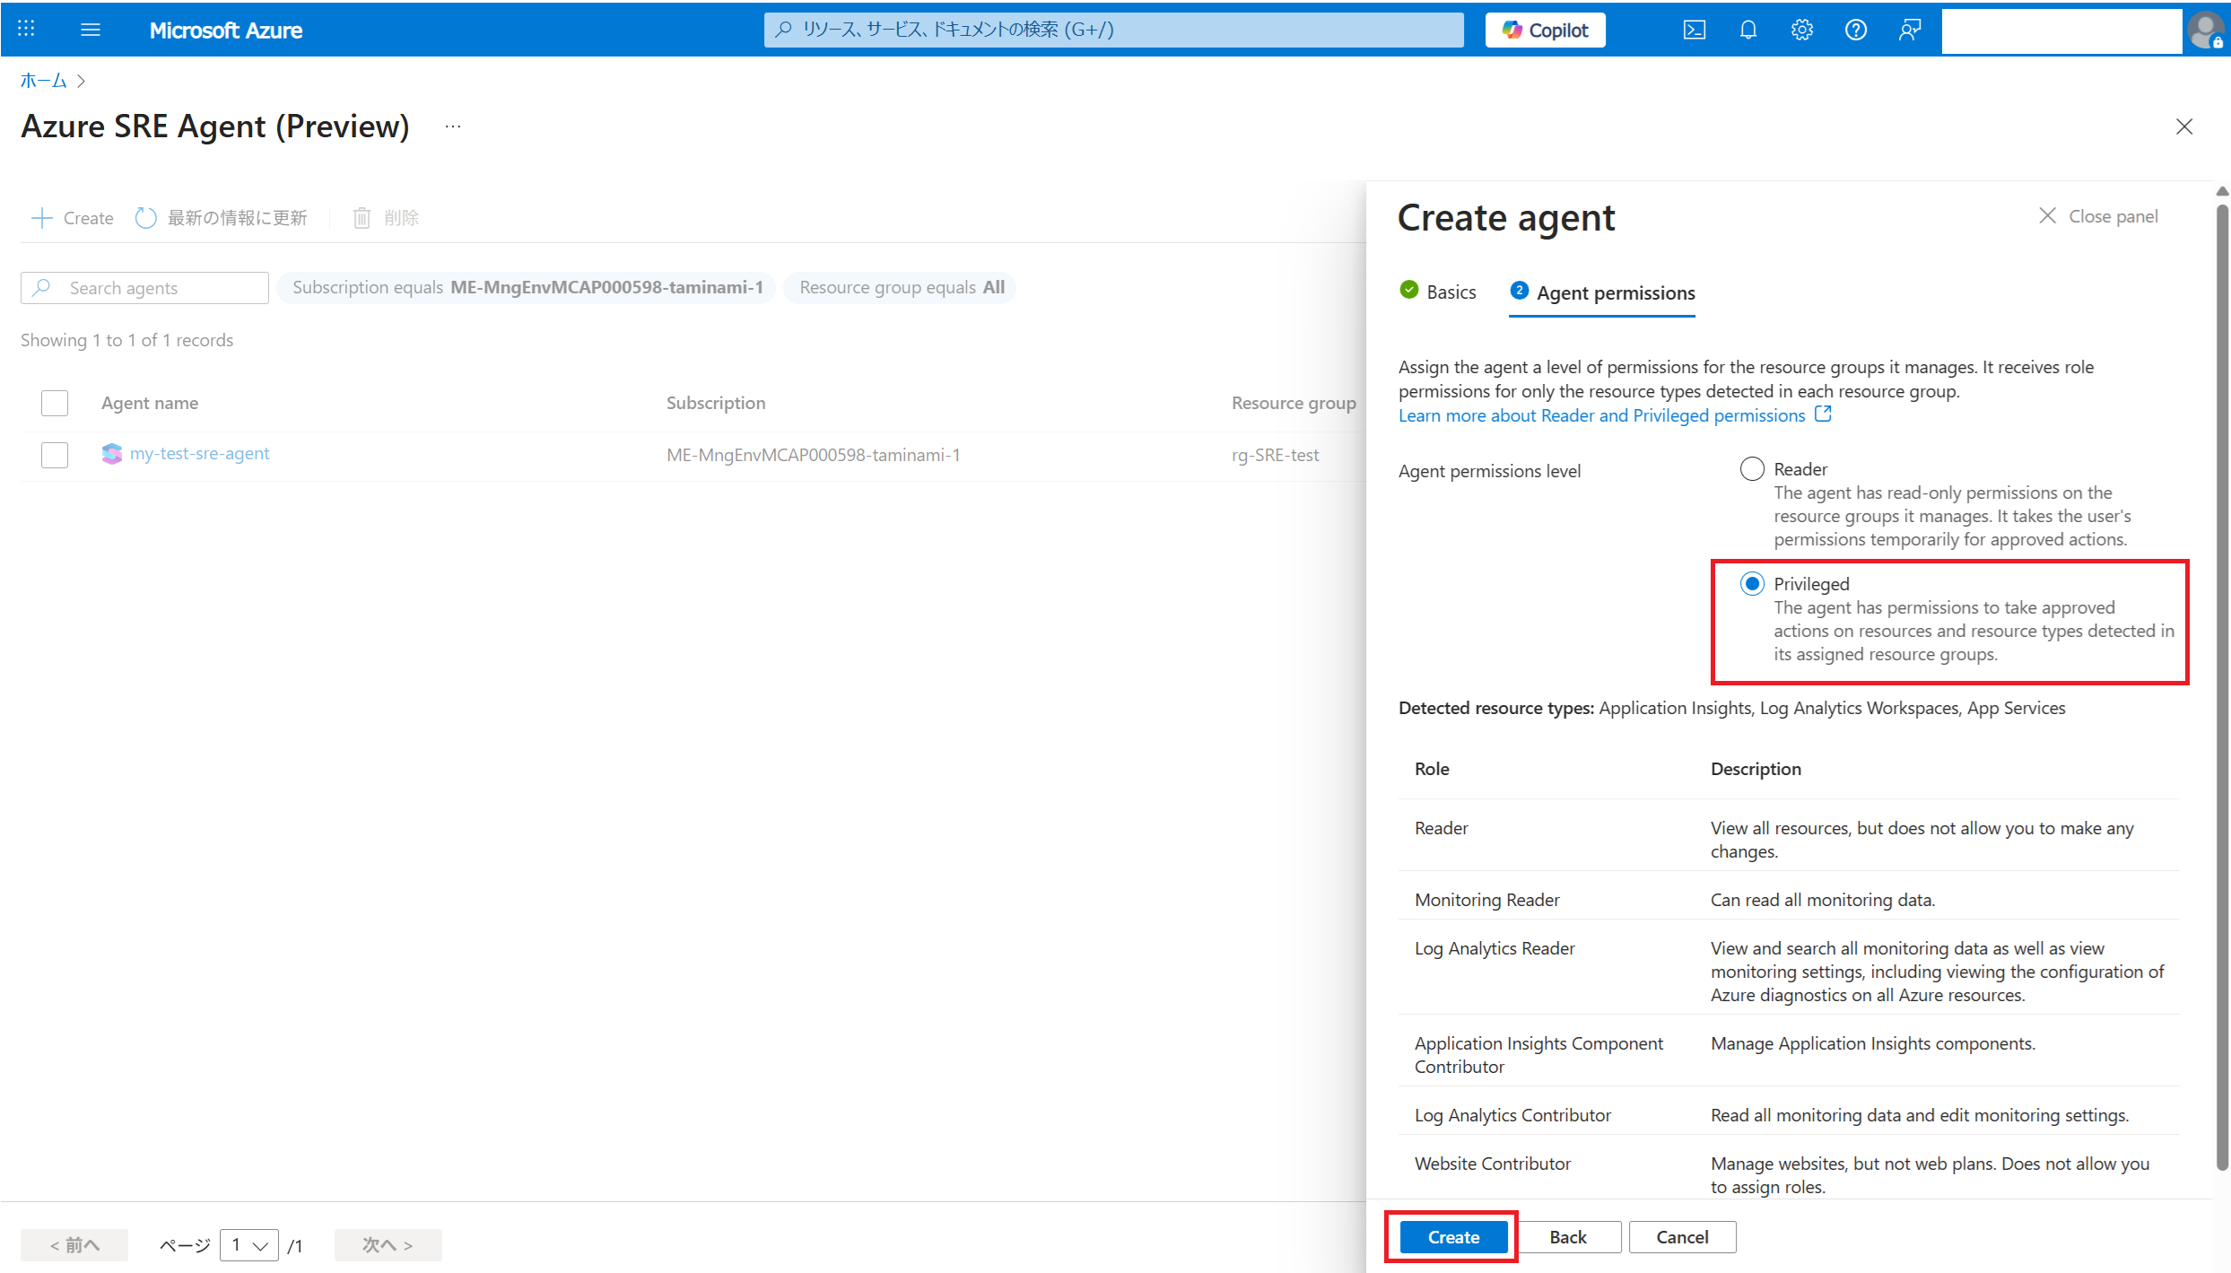The image size is (2231, 1273).
Task: Select the Reader radio button
Action: pyautogui.click(x=1751, y=469)
